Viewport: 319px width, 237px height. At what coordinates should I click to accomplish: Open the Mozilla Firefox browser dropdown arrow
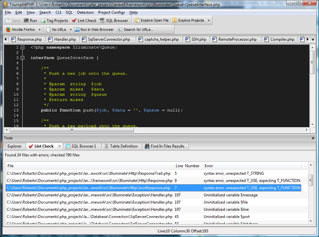39,30
